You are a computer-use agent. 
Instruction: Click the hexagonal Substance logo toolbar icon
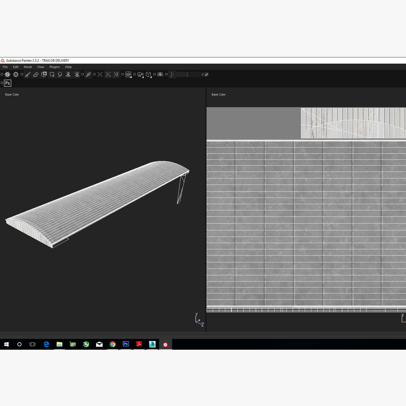click(x=8, y=74)
